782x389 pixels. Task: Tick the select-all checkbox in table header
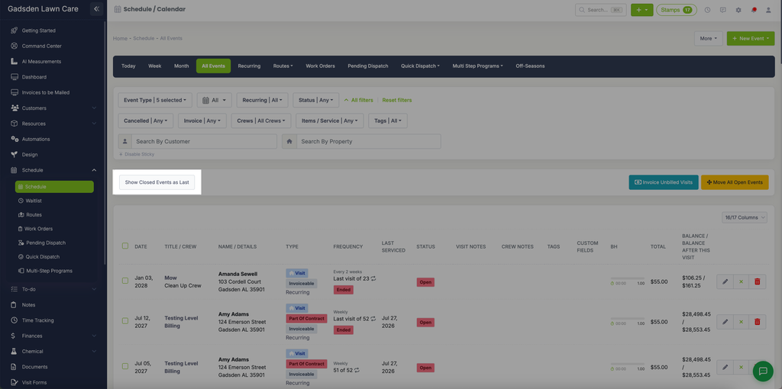(x=125, y=246)
